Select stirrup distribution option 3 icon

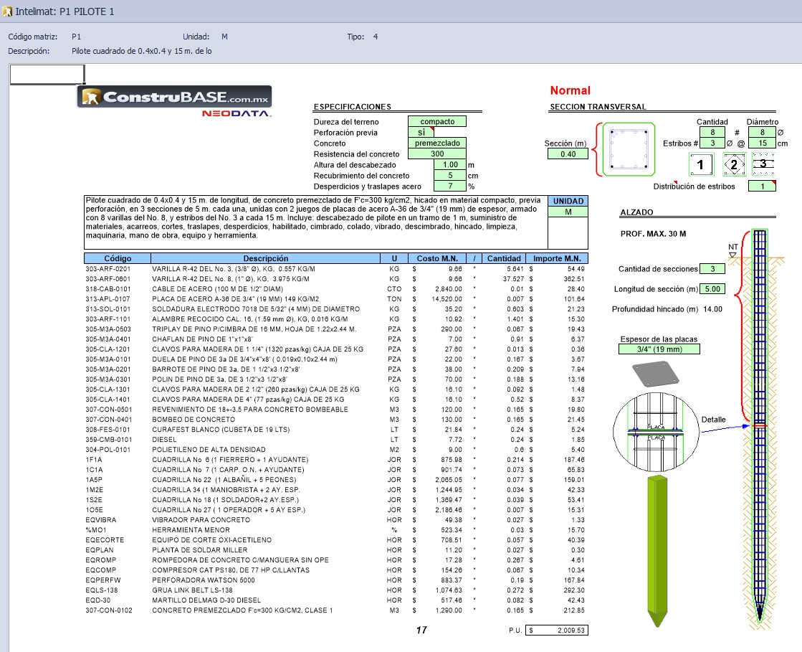pos(763,164)
